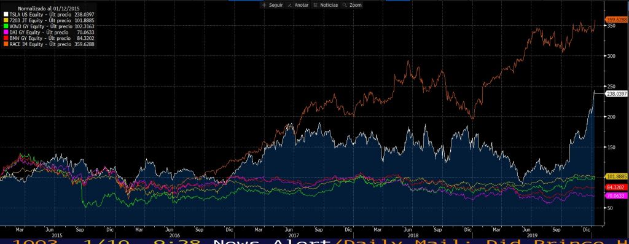Select the DAI GY Equity legend entry
Image resolution: width=629 pixels, height=244 pixels.
pos(49,33)
